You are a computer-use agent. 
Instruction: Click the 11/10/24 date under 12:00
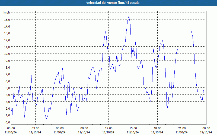coord(108,132)
